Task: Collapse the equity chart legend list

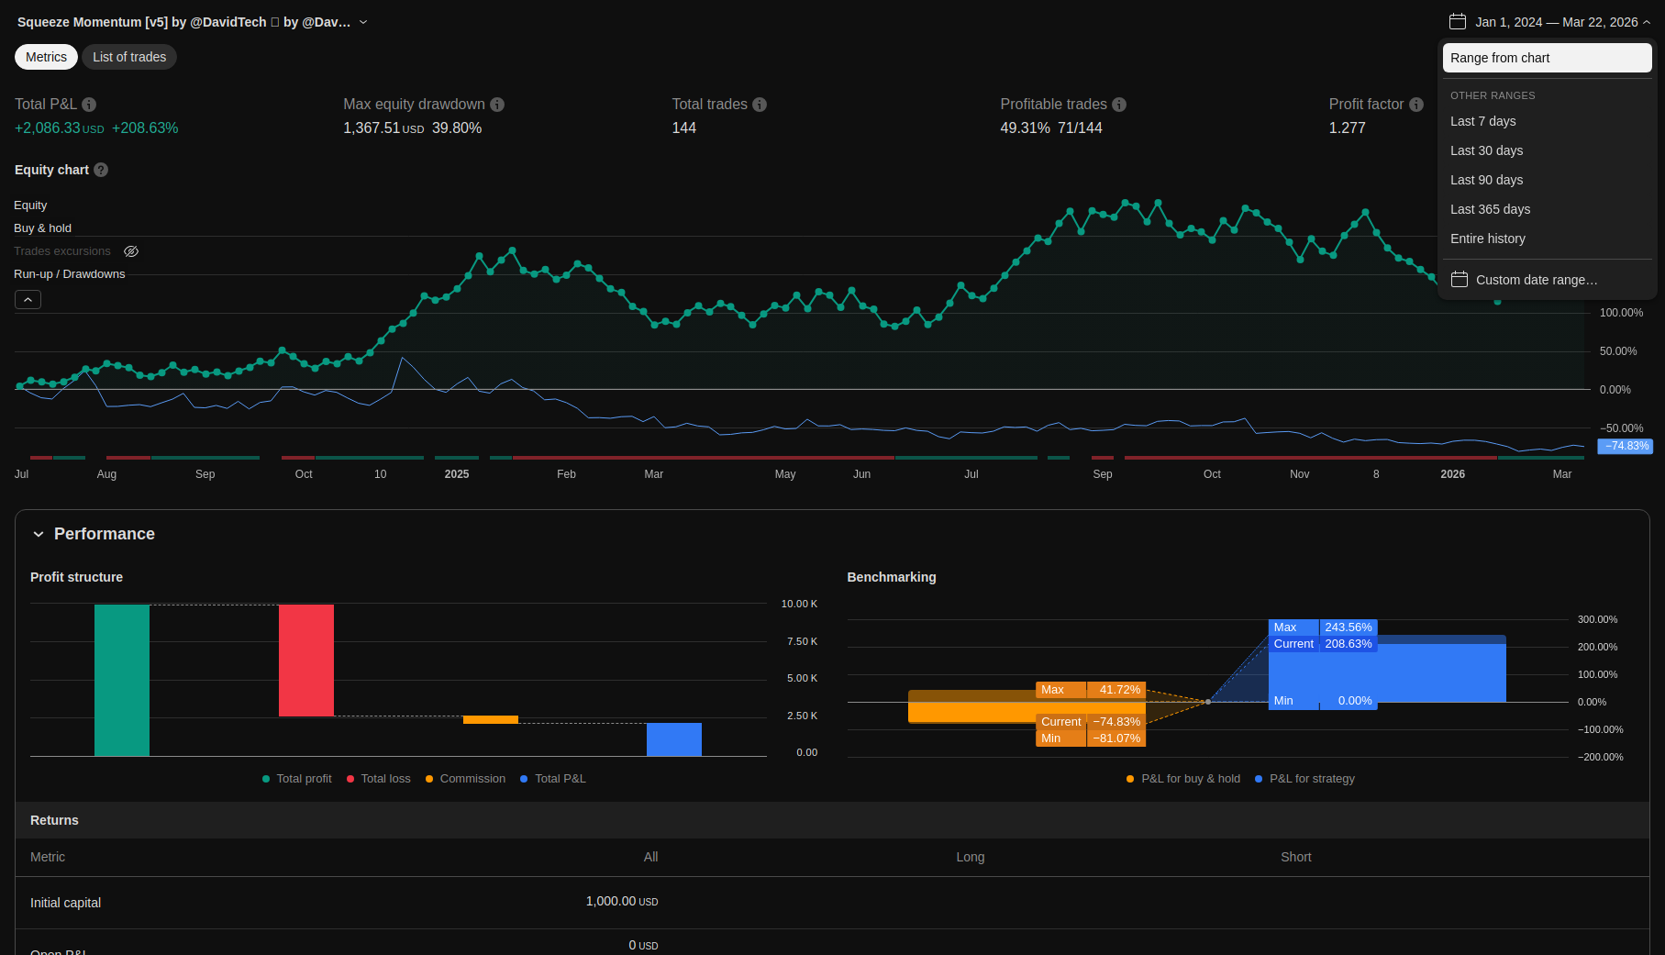Action: click(x=28, y=300)
